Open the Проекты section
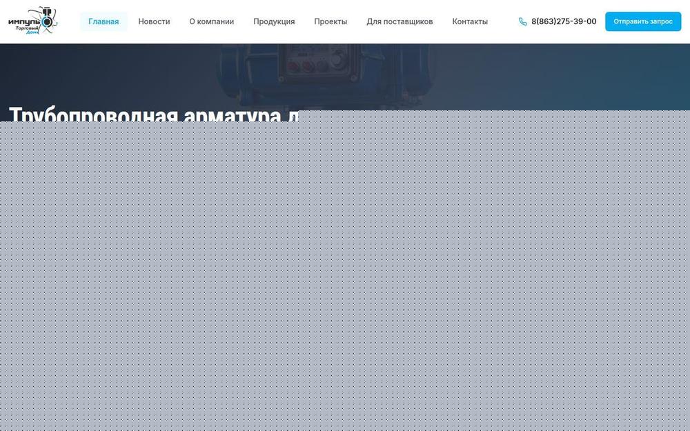Viewport: 690px width, 431px height. point(331,21)
